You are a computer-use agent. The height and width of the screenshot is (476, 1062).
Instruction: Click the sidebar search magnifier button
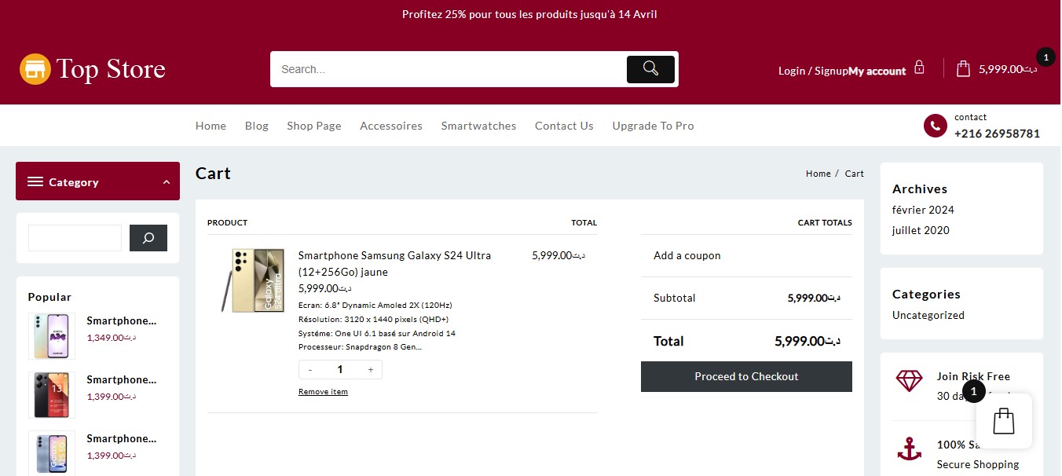(x=148, y=238)
